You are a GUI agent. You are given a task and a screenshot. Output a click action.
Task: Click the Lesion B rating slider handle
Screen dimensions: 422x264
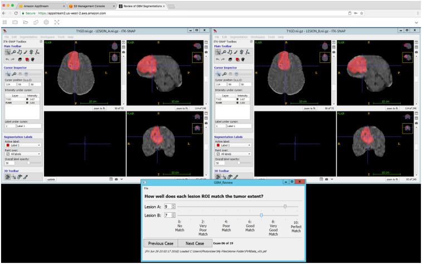[261, 215]
